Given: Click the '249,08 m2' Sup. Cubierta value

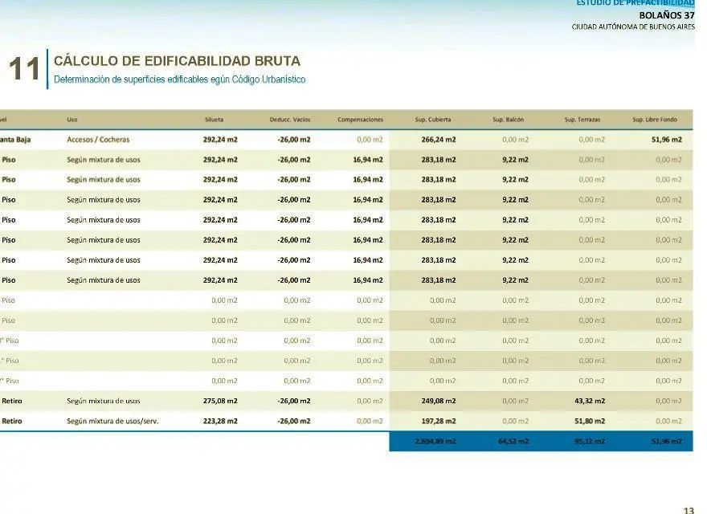Looking at the screenshot, I should click(x=439, y=401).
